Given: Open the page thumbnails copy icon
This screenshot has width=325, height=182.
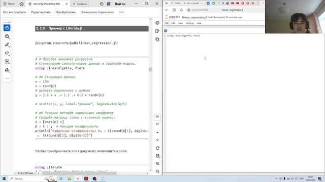Looking at the screenshot, I should click(x=157, y=39).
